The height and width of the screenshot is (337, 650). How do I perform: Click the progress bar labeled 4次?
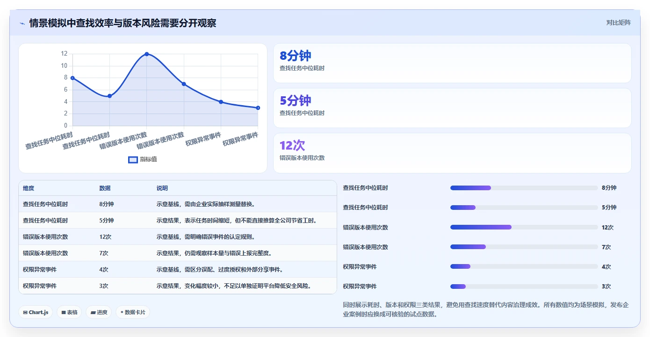(524, 266)
